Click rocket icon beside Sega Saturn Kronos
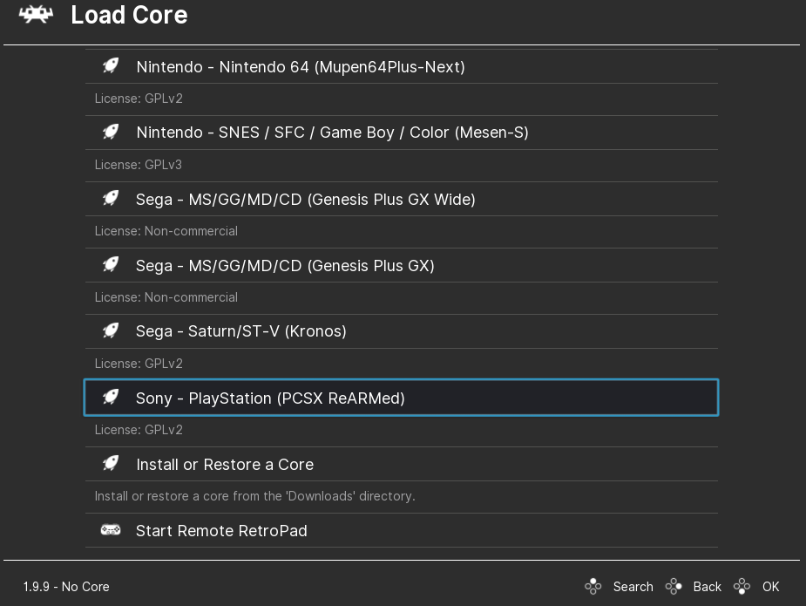The height and width of the screenshot is (606, 806). pyautogui.click(x=111, y=331)
